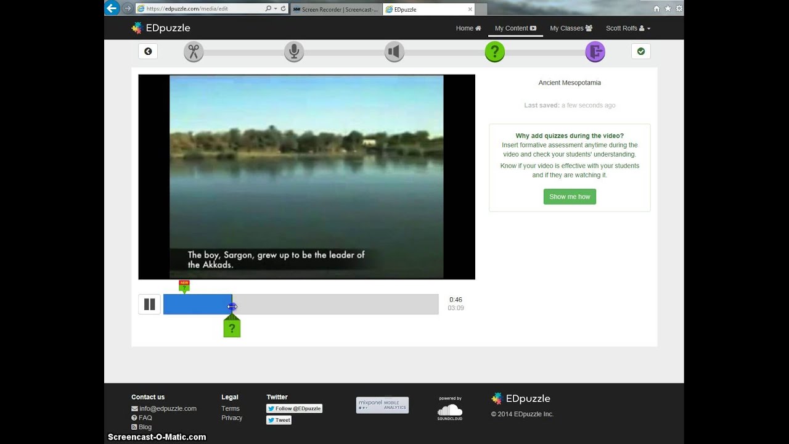
Task: Click the Tweet button
Action: 279,420
